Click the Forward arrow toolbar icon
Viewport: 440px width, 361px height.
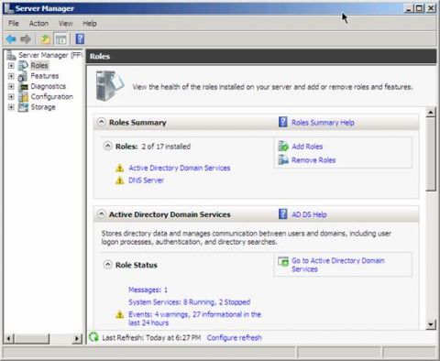pos(26,39)
